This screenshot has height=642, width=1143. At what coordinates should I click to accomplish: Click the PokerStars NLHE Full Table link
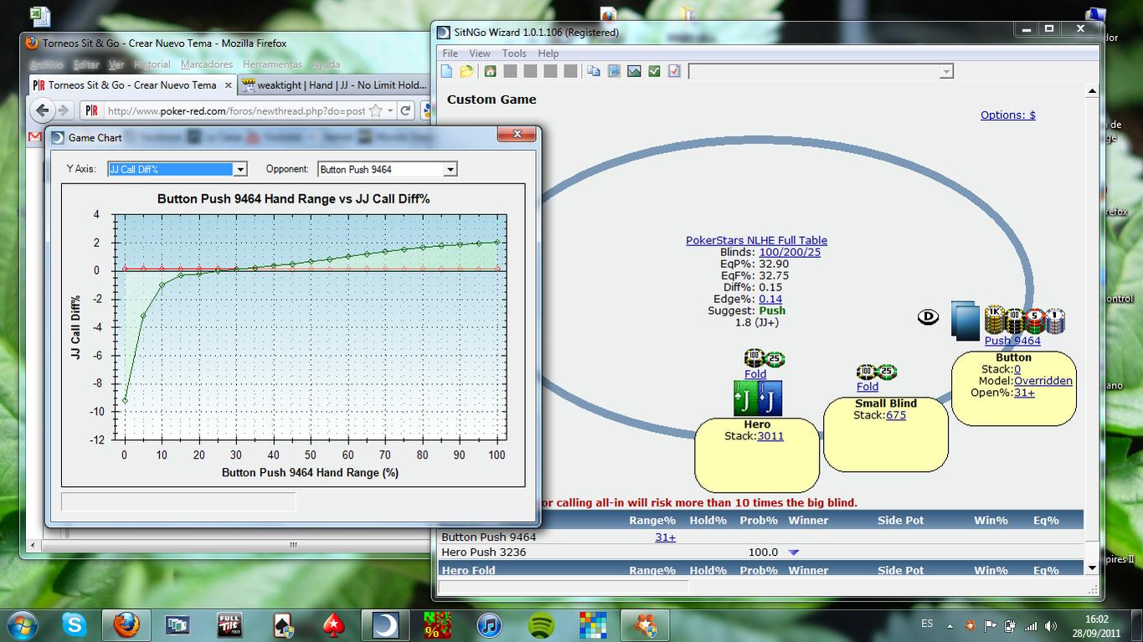click(x=756, y=240)
